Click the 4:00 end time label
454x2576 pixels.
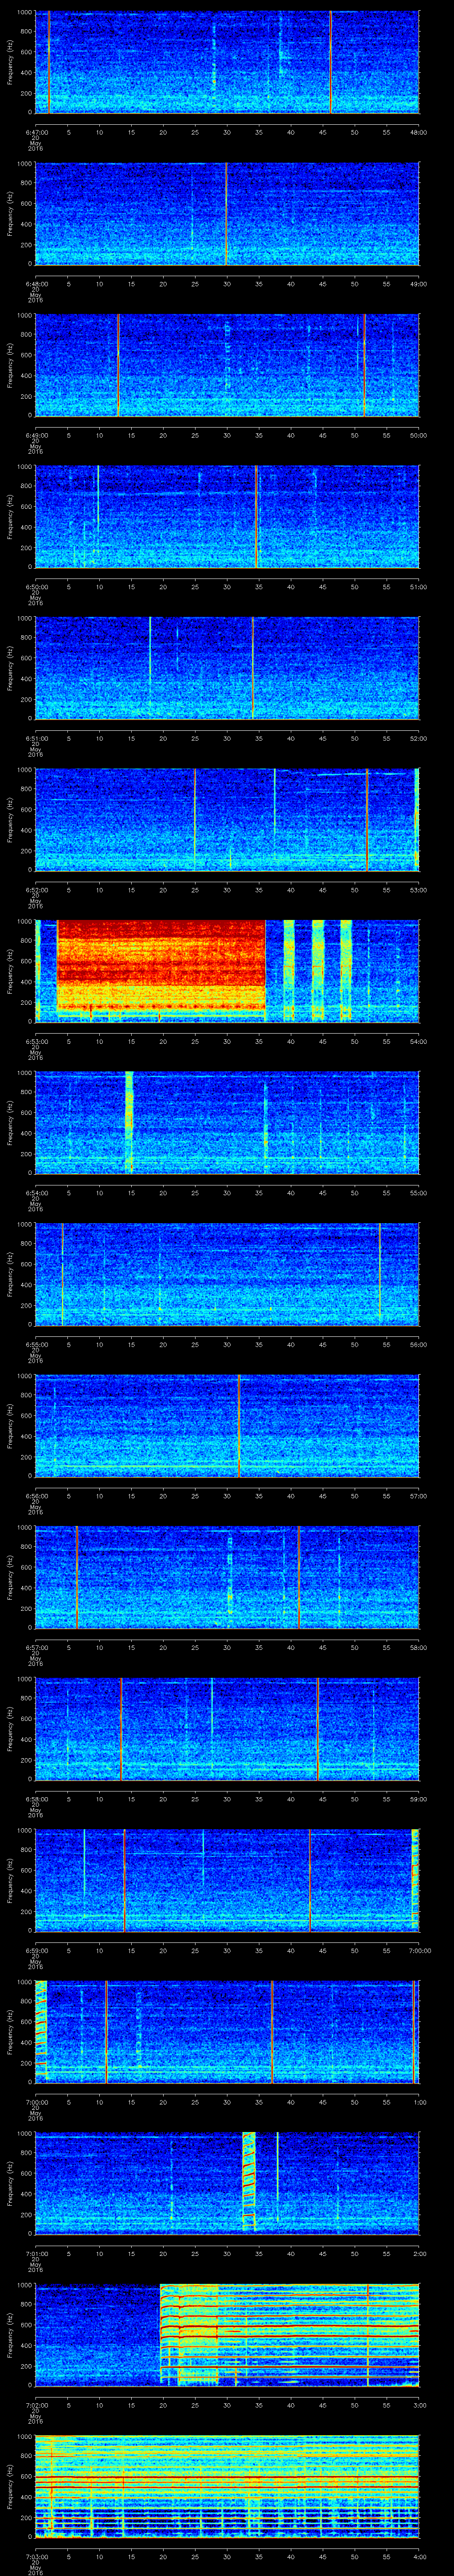tap(419, 2556)
